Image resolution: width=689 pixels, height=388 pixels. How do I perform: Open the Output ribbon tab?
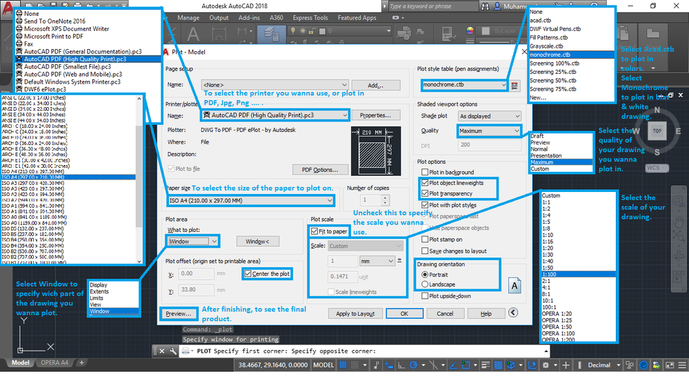click(219, 18)
